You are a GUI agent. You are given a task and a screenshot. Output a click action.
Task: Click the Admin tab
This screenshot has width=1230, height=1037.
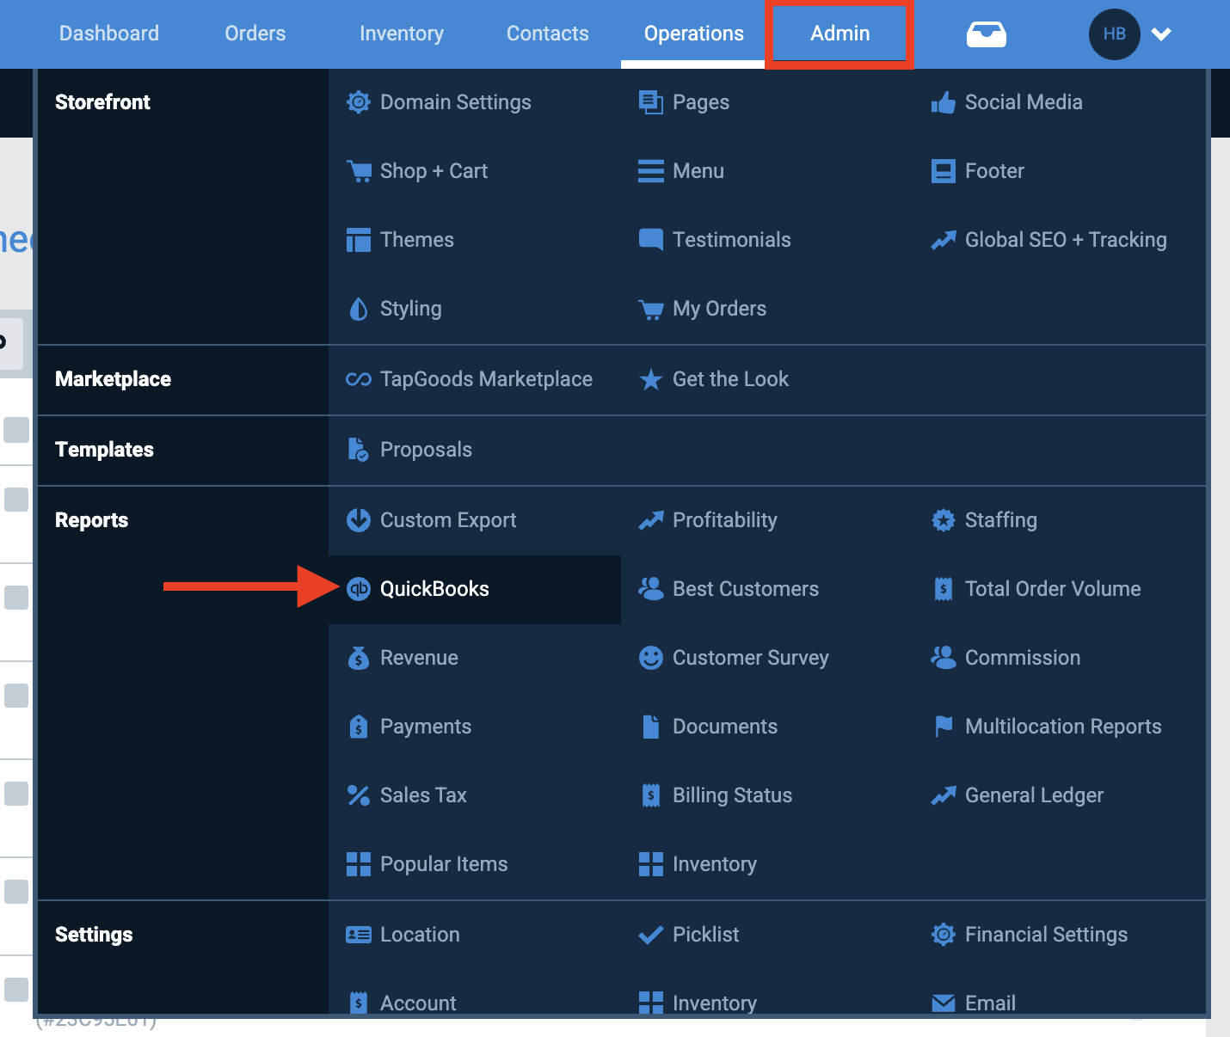[x=840, y=34]
